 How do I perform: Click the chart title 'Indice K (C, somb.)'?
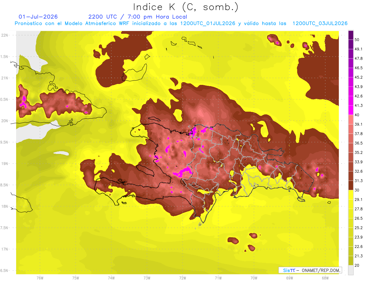click(185, 7)
